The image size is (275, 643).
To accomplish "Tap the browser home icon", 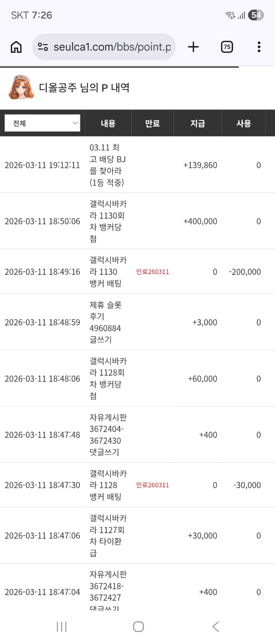I will click(x=16, y=47).
